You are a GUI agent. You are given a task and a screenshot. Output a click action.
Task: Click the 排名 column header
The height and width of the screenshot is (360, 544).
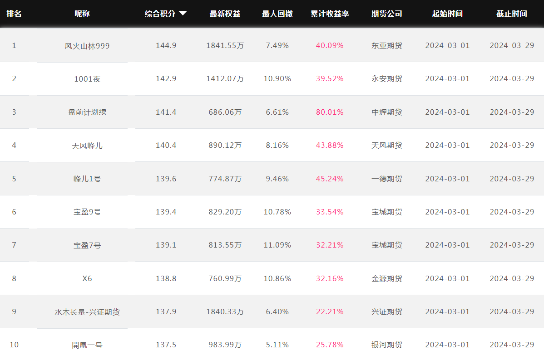[14, 14]
